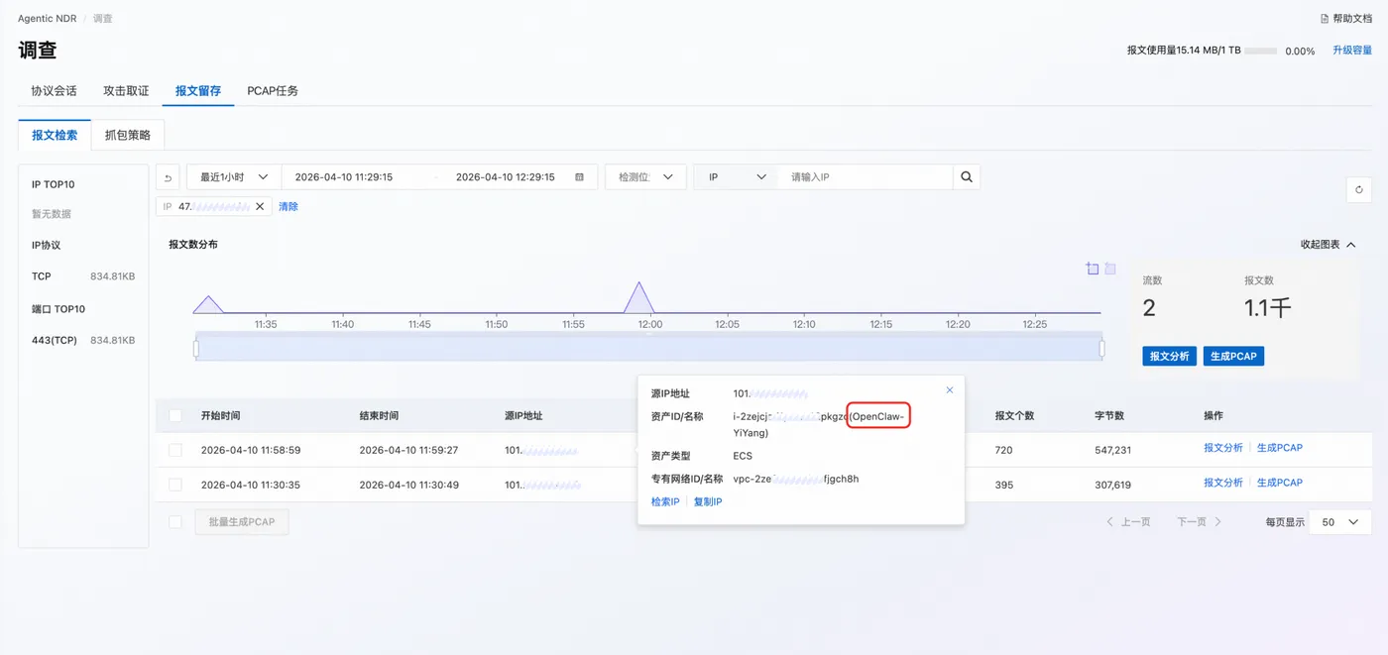The width and height of the screenshot is (1388, 655).
Task: Click the byte count 547,231 cell
Action: tap(1112, 450)
